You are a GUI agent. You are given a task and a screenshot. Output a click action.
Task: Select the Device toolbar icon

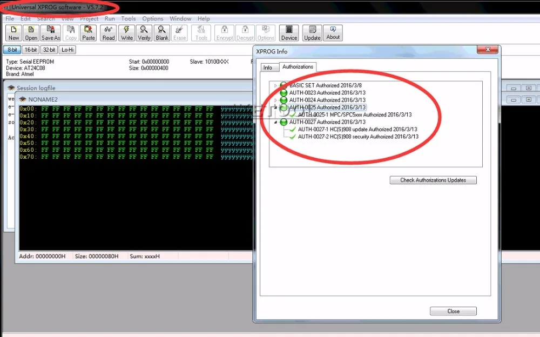point(289,33)
